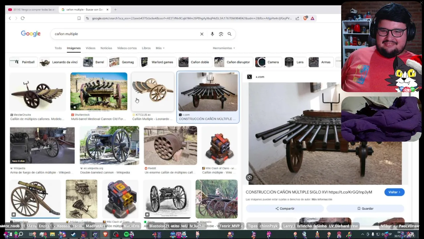424x239 pixels.
Task: Click the browser address bar URL
Action: [x=192, y=18]
